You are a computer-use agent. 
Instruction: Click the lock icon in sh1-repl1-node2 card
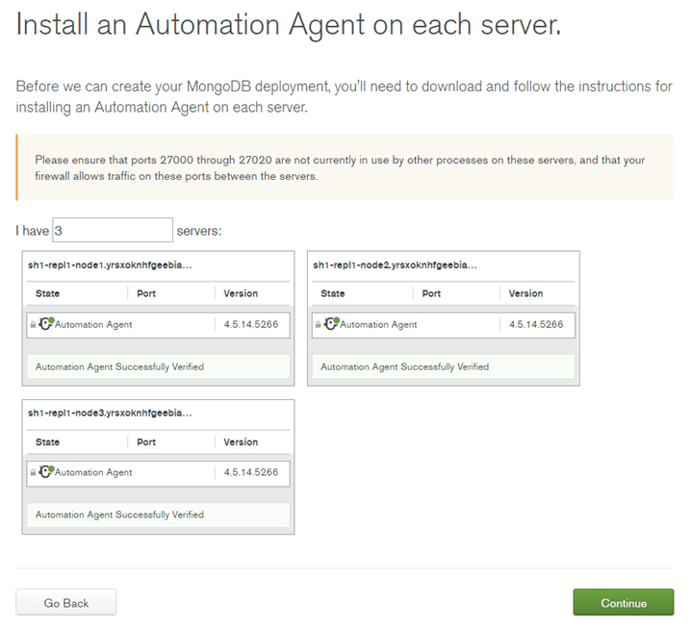click(319, 325)
